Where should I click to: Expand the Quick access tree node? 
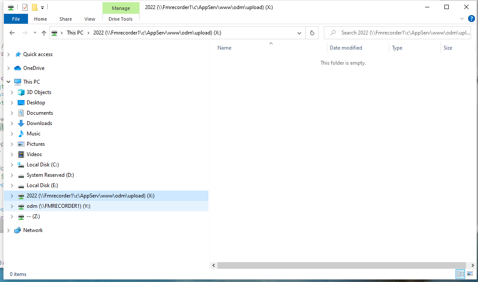point(9,54)
